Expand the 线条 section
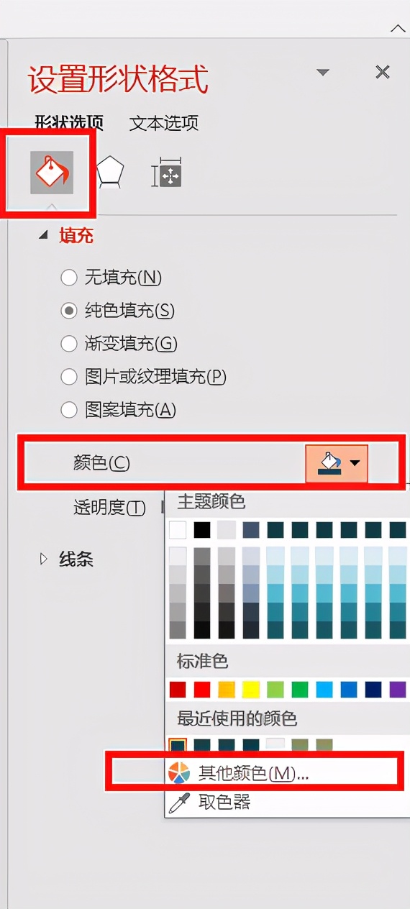Screen dimensions: 410x909 (45, 559)
